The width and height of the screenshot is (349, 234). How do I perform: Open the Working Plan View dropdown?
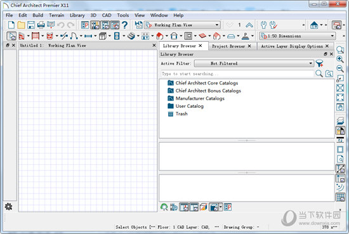[182, 25]
